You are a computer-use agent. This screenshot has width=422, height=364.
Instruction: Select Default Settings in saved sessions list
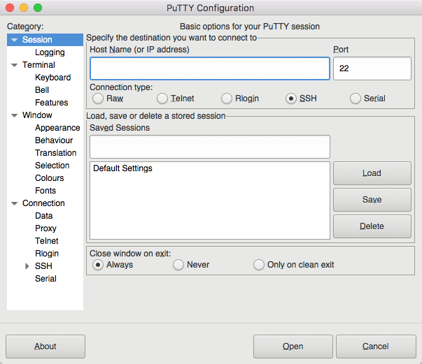122,168
